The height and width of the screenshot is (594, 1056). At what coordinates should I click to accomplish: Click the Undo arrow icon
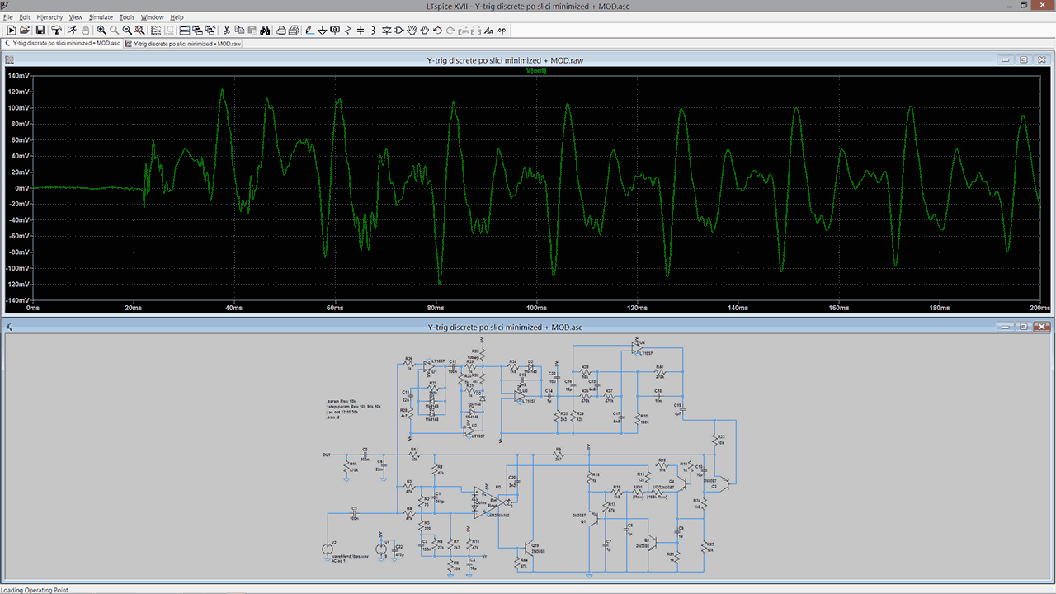(437, 31)
